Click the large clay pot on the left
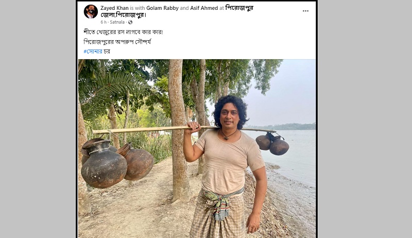 (x=104, y=166)
